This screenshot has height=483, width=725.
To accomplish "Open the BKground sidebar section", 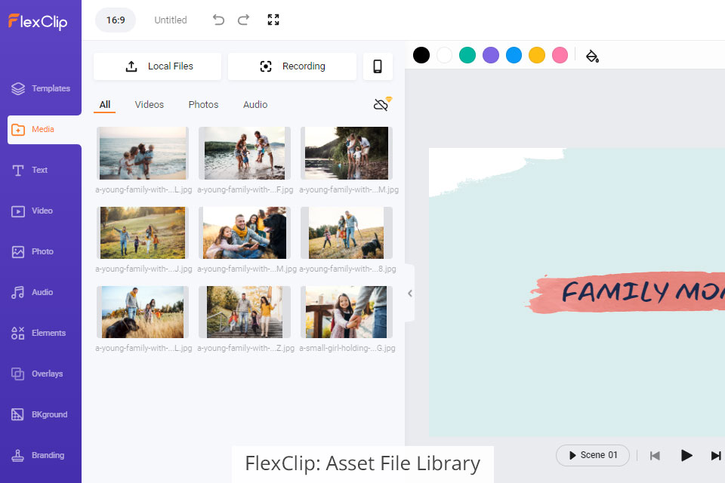I will 39,414.
